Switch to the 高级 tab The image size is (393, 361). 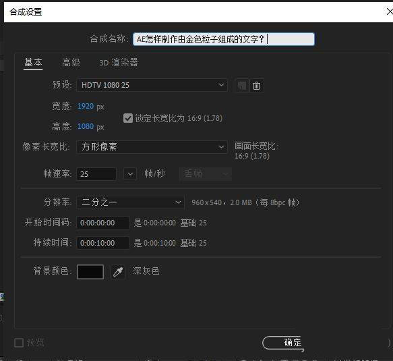71,63
